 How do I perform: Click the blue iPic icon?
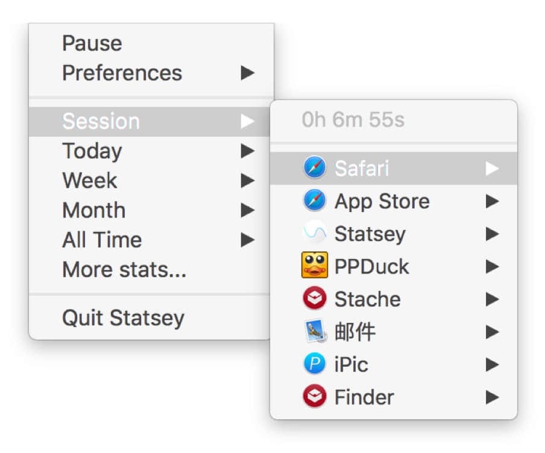(x=315, y=363)
